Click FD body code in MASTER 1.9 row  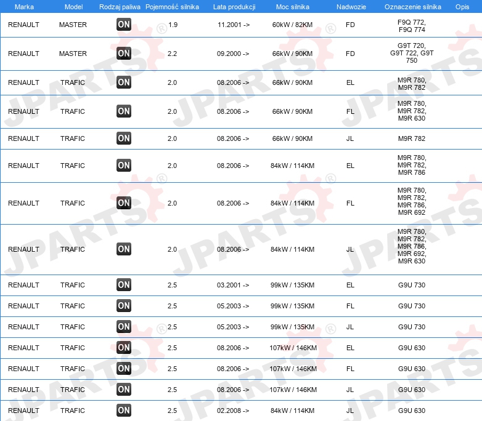350,25
